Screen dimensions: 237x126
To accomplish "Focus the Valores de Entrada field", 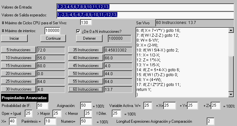I will (x=145, y=7).
